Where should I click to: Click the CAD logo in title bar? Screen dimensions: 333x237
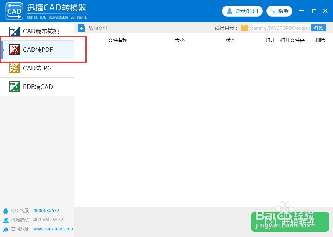(14, 11)
